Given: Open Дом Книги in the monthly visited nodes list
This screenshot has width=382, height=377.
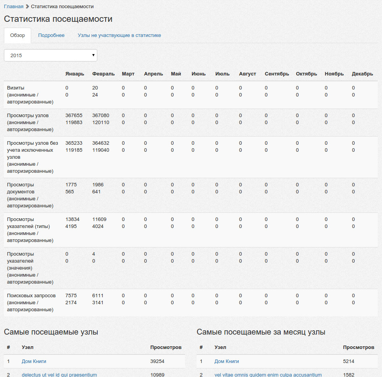Looking at the screenshot, I should tap(227, 361).
